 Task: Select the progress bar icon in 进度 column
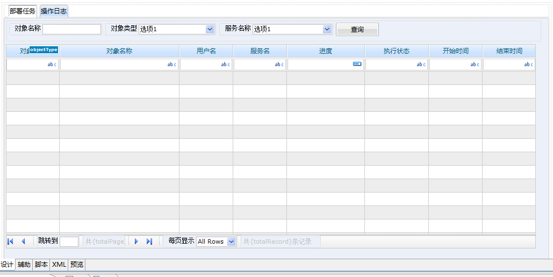357,64
